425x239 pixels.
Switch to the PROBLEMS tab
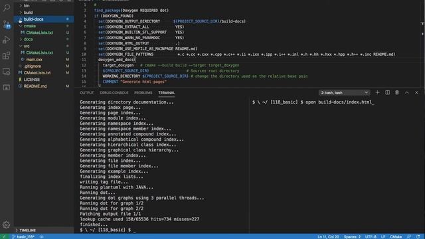(143, 93)
